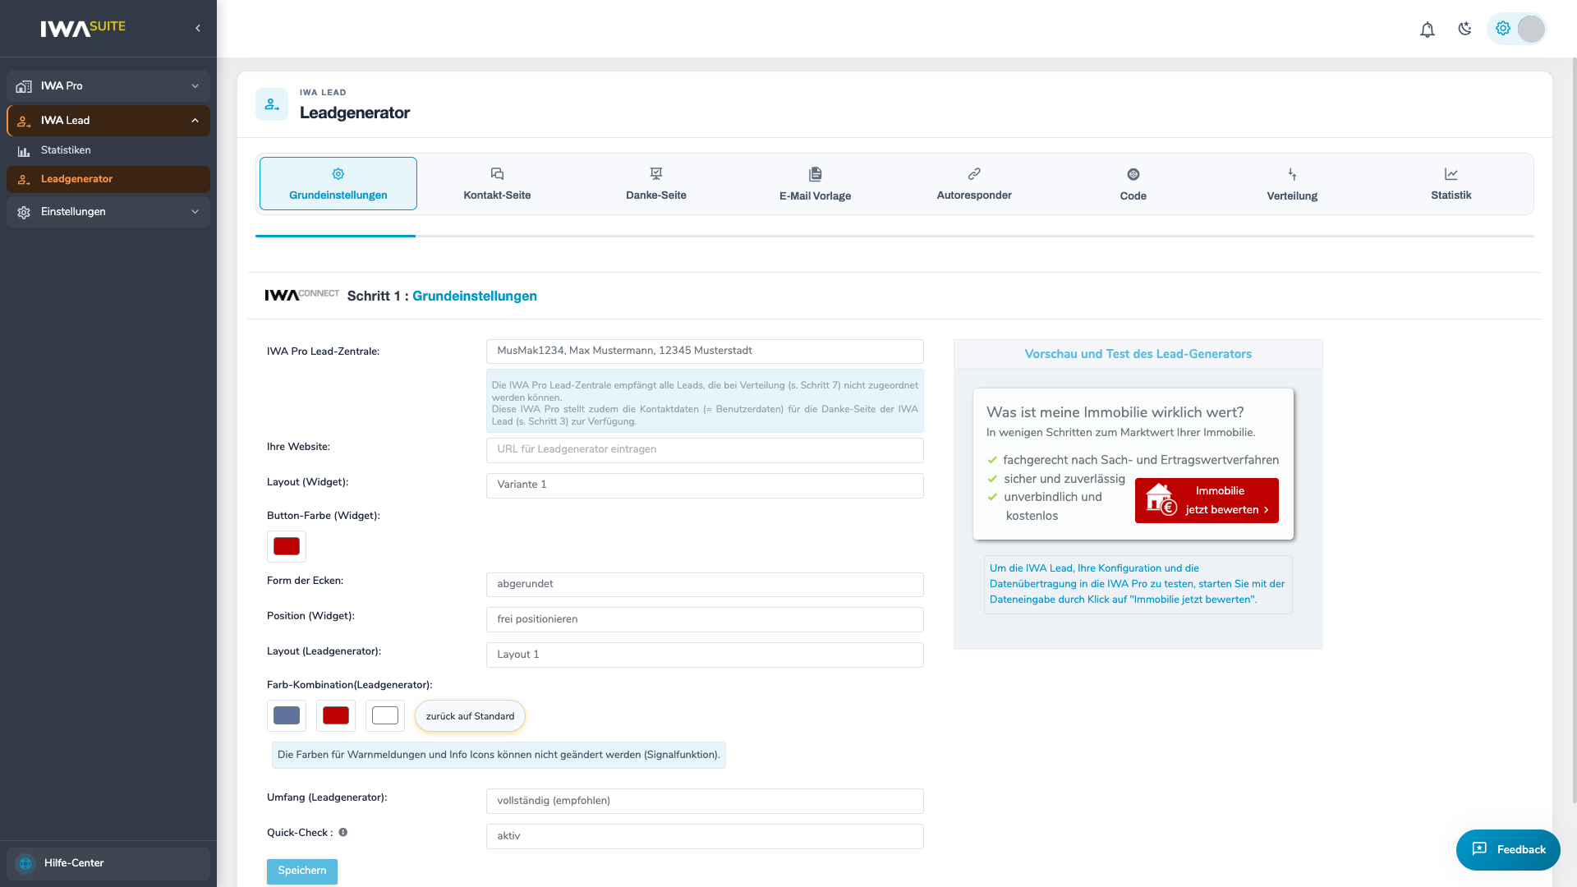Click the Grundeinstellungen gear tab icon

click(338, 174)
